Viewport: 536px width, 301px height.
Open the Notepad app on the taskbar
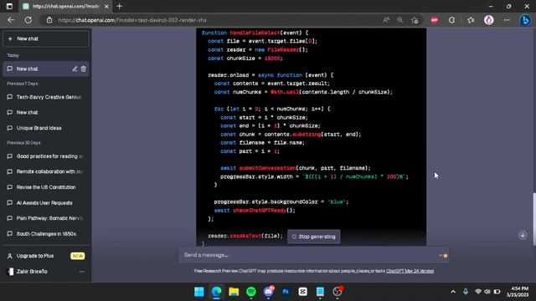coord(320,292)
